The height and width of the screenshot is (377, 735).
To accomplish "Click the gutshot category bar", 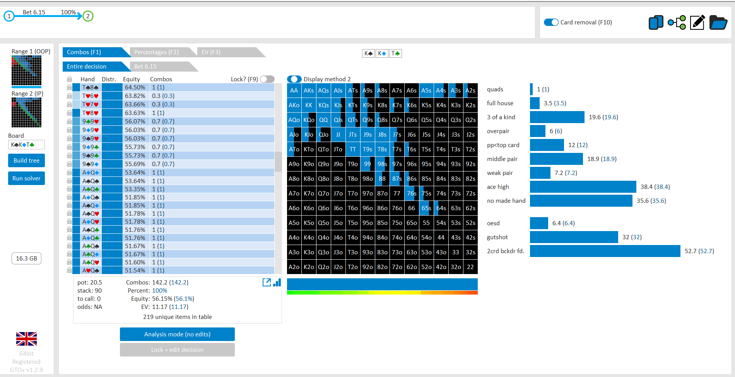I will pos(574,237).
